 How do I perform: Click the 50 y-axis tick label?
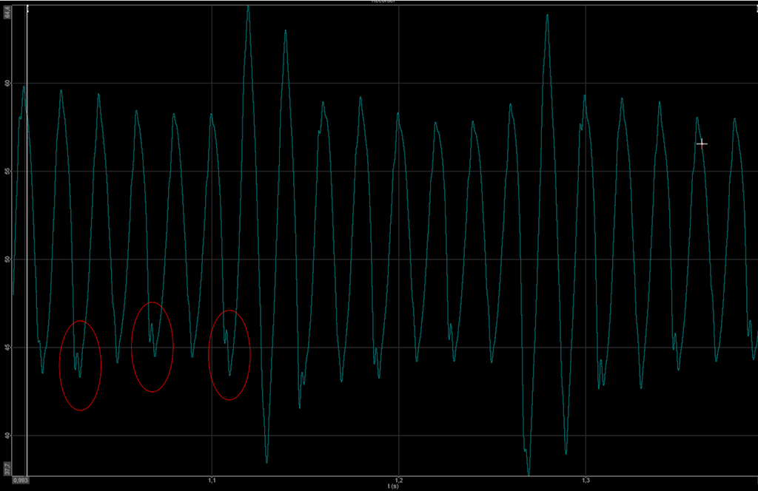coord(7,260)
